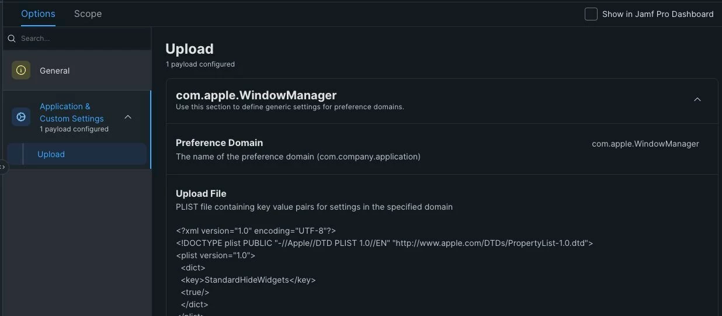722x316 pixels.
Task: Click the com.apple.WindowManager heading
Action: click(256, 95)
